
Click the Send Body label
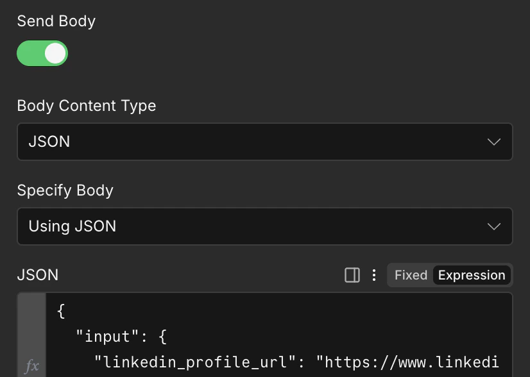coord(56,21)
